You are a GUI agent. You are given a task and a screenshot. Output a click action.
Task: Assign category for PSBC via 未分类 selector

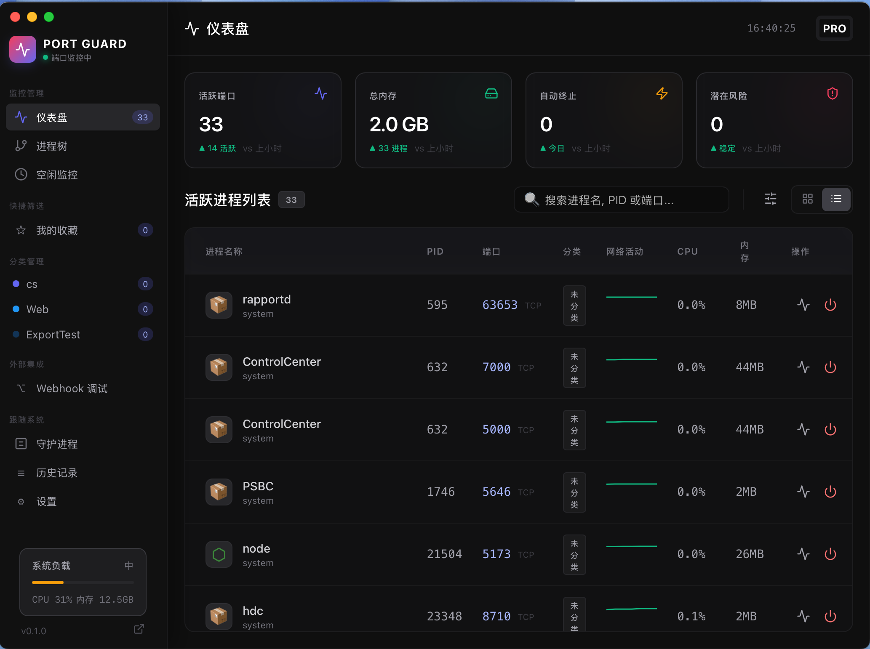tap(574, 492)
